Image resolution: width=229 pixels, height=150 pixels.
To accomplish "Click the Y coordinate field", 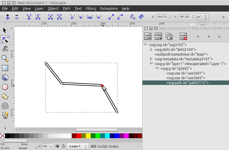I will [185, 17].
